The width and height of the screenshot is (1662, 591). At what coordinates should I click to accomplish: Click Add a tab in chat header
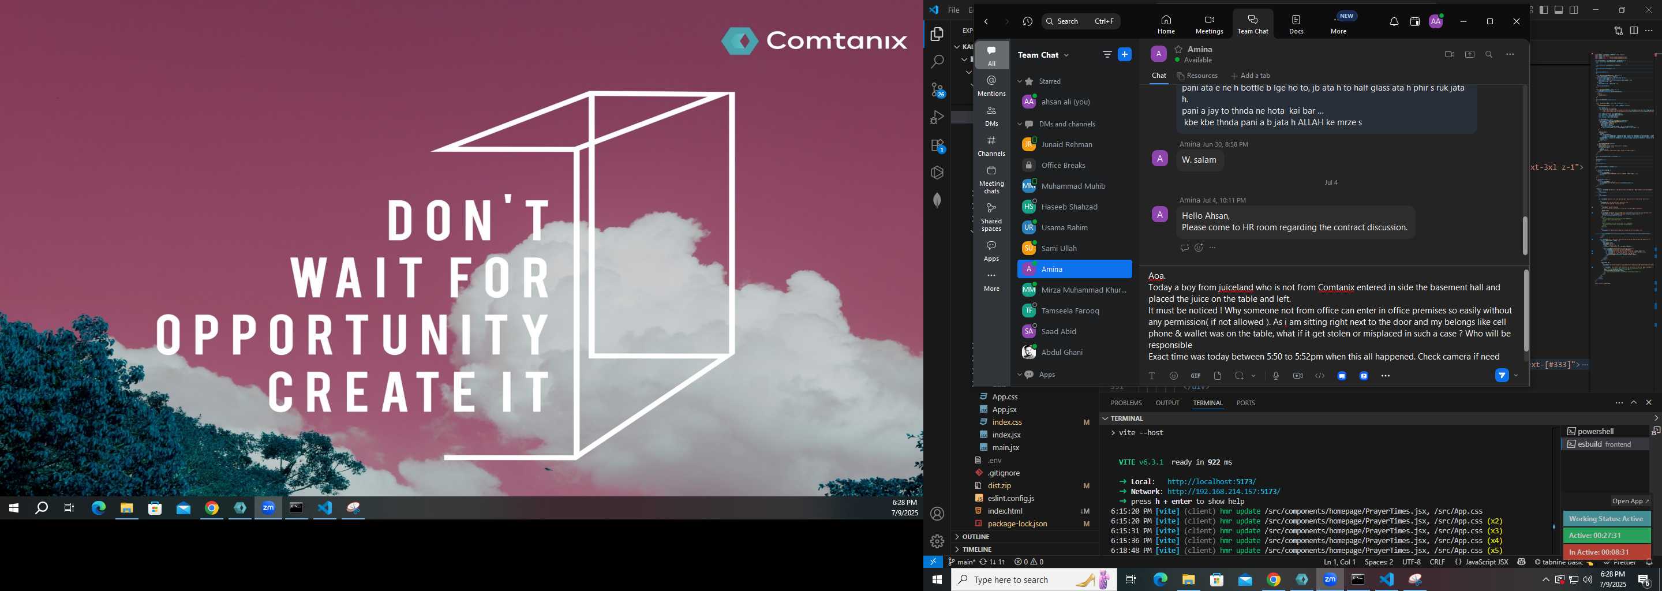coord(1251,76)
